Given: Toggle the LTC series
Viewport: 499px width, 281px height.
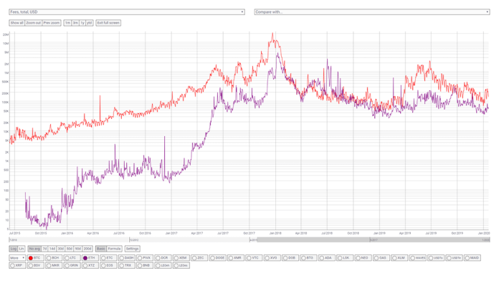Looking at the screenshot, I should point(72,258).
